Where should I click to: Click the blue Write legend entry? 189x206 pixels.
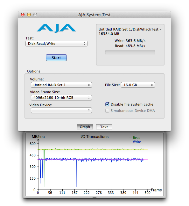pyautogui.click(x=135, y=142)
